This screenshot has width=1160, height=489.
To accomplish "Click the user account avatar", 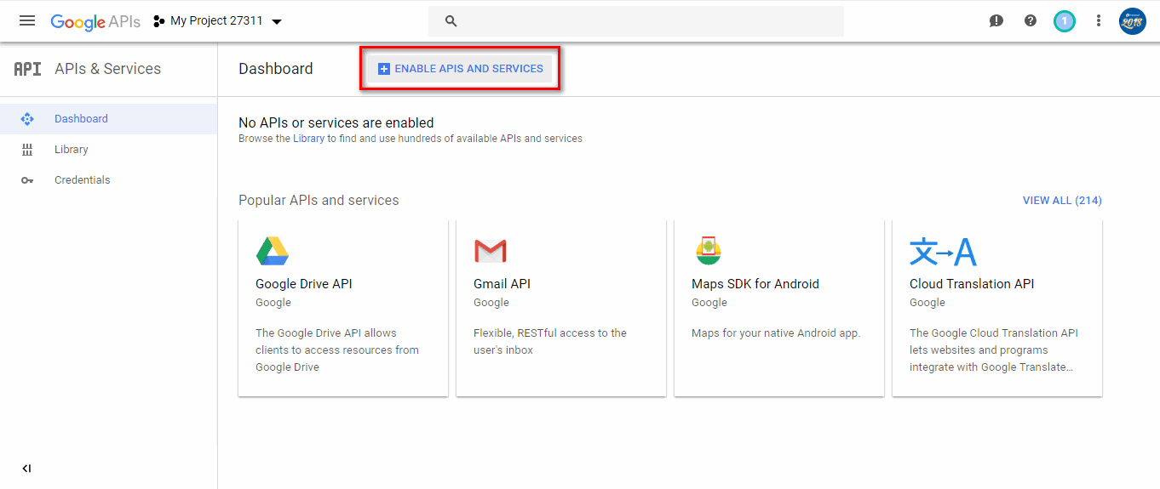I will (x=1133, y=21).
